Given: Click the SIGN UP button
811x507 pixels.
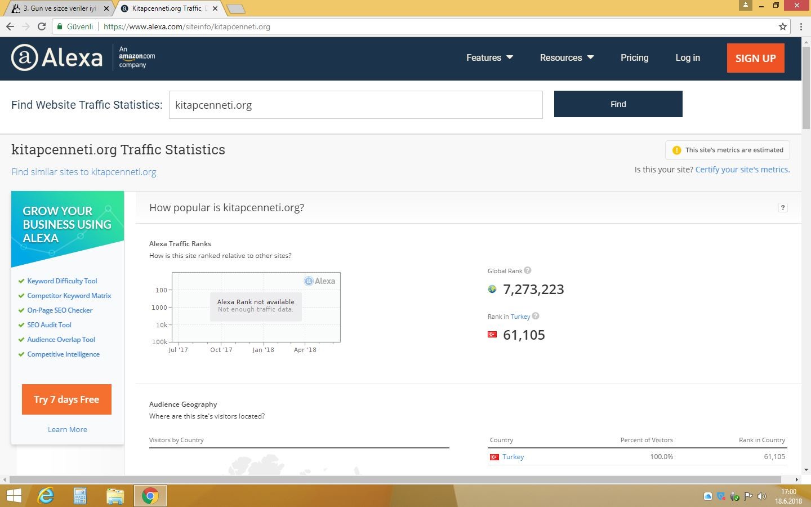Looking at the screenshot, I should coord(755,58).
